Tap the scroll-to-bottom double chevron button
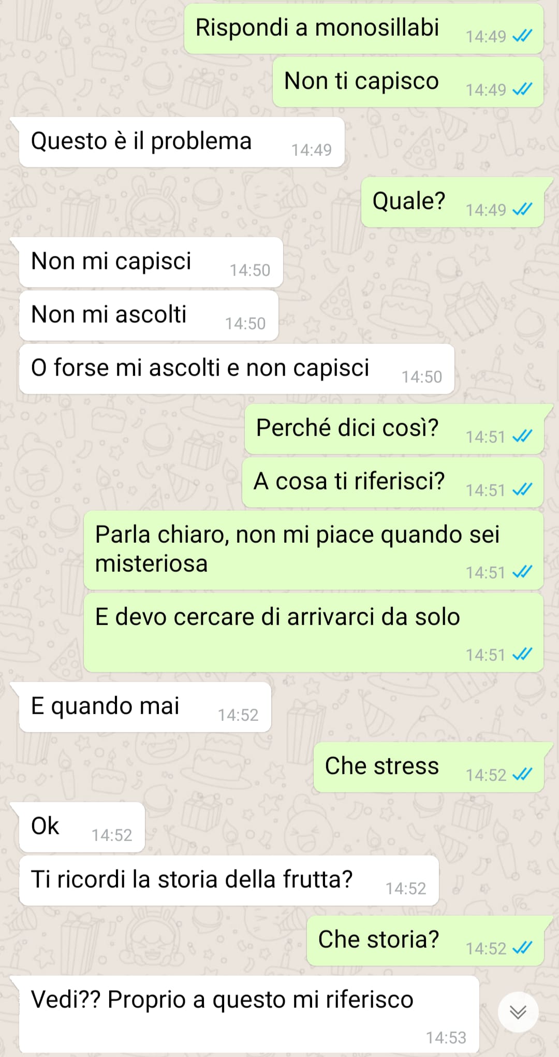 518,1012
